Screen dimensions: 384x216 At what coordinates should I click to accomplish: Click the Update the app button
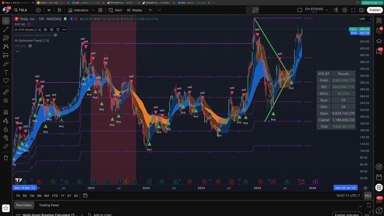pos(370,3)
